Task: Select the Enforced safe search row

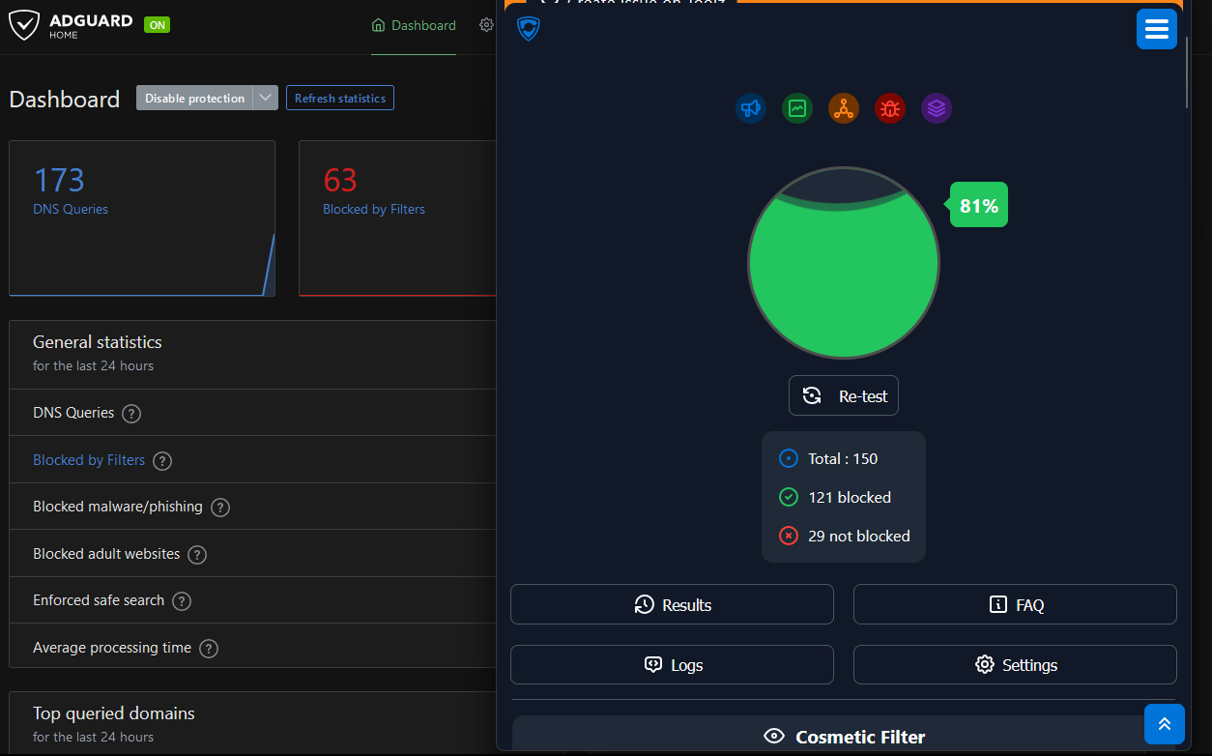Action: [x=252, y=600]
